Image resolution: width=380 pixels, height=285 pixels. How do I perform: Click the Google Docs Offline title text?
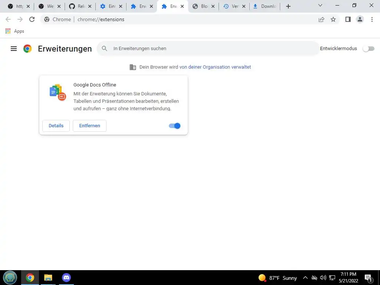[x=95, y=85]
